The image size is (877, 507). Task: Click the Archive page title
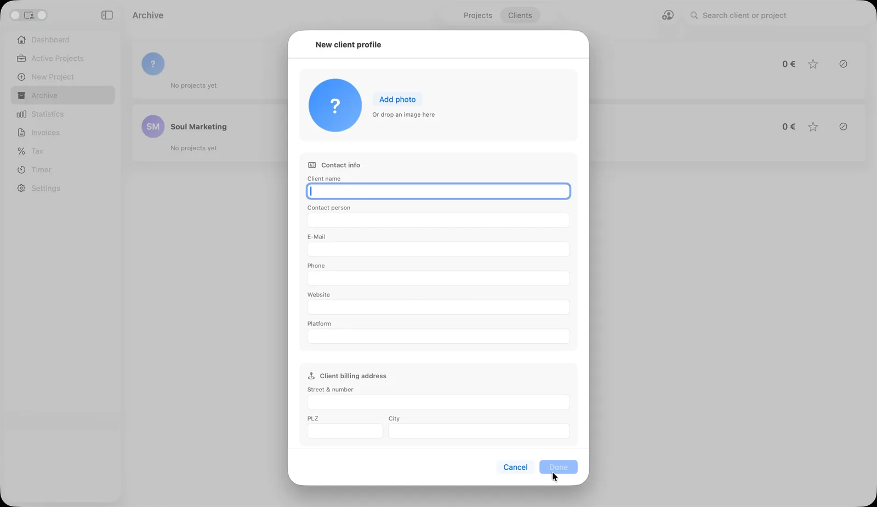pyautogui.click(x=148, y=15)
